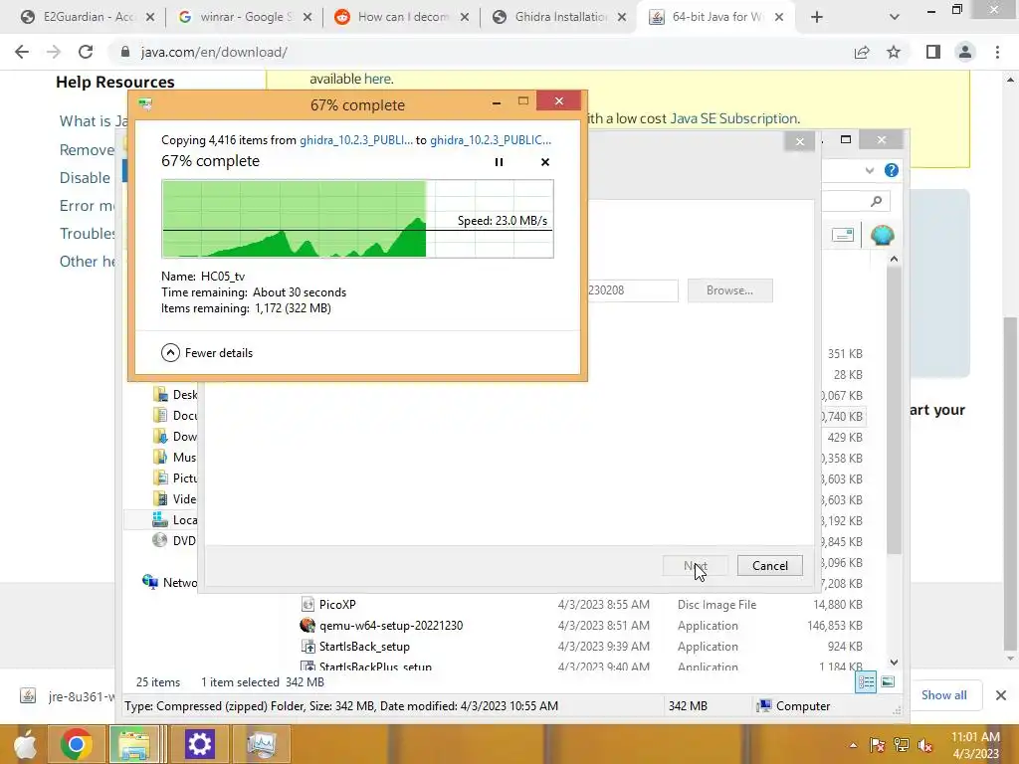The height and width of the screenshot is (764, 1019).
Task: Open Chrome profile avatar
Action: [x=965, y=52]
